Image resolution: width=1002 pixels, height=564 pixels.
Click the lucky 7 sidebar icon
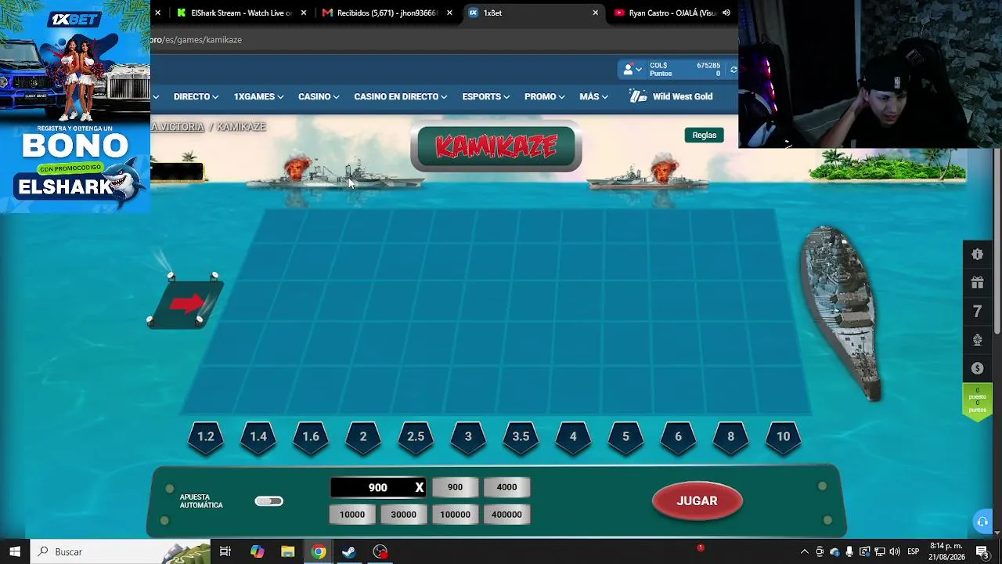tap(977, 312)
